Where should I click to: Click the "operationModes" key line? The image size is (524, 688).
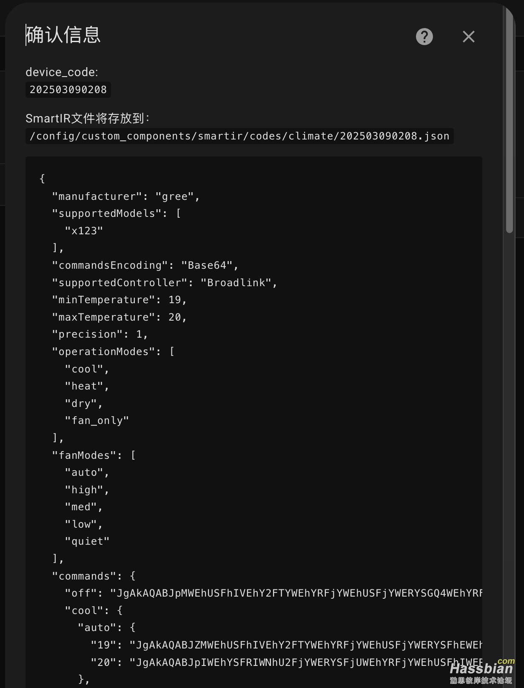click(113, 352)
